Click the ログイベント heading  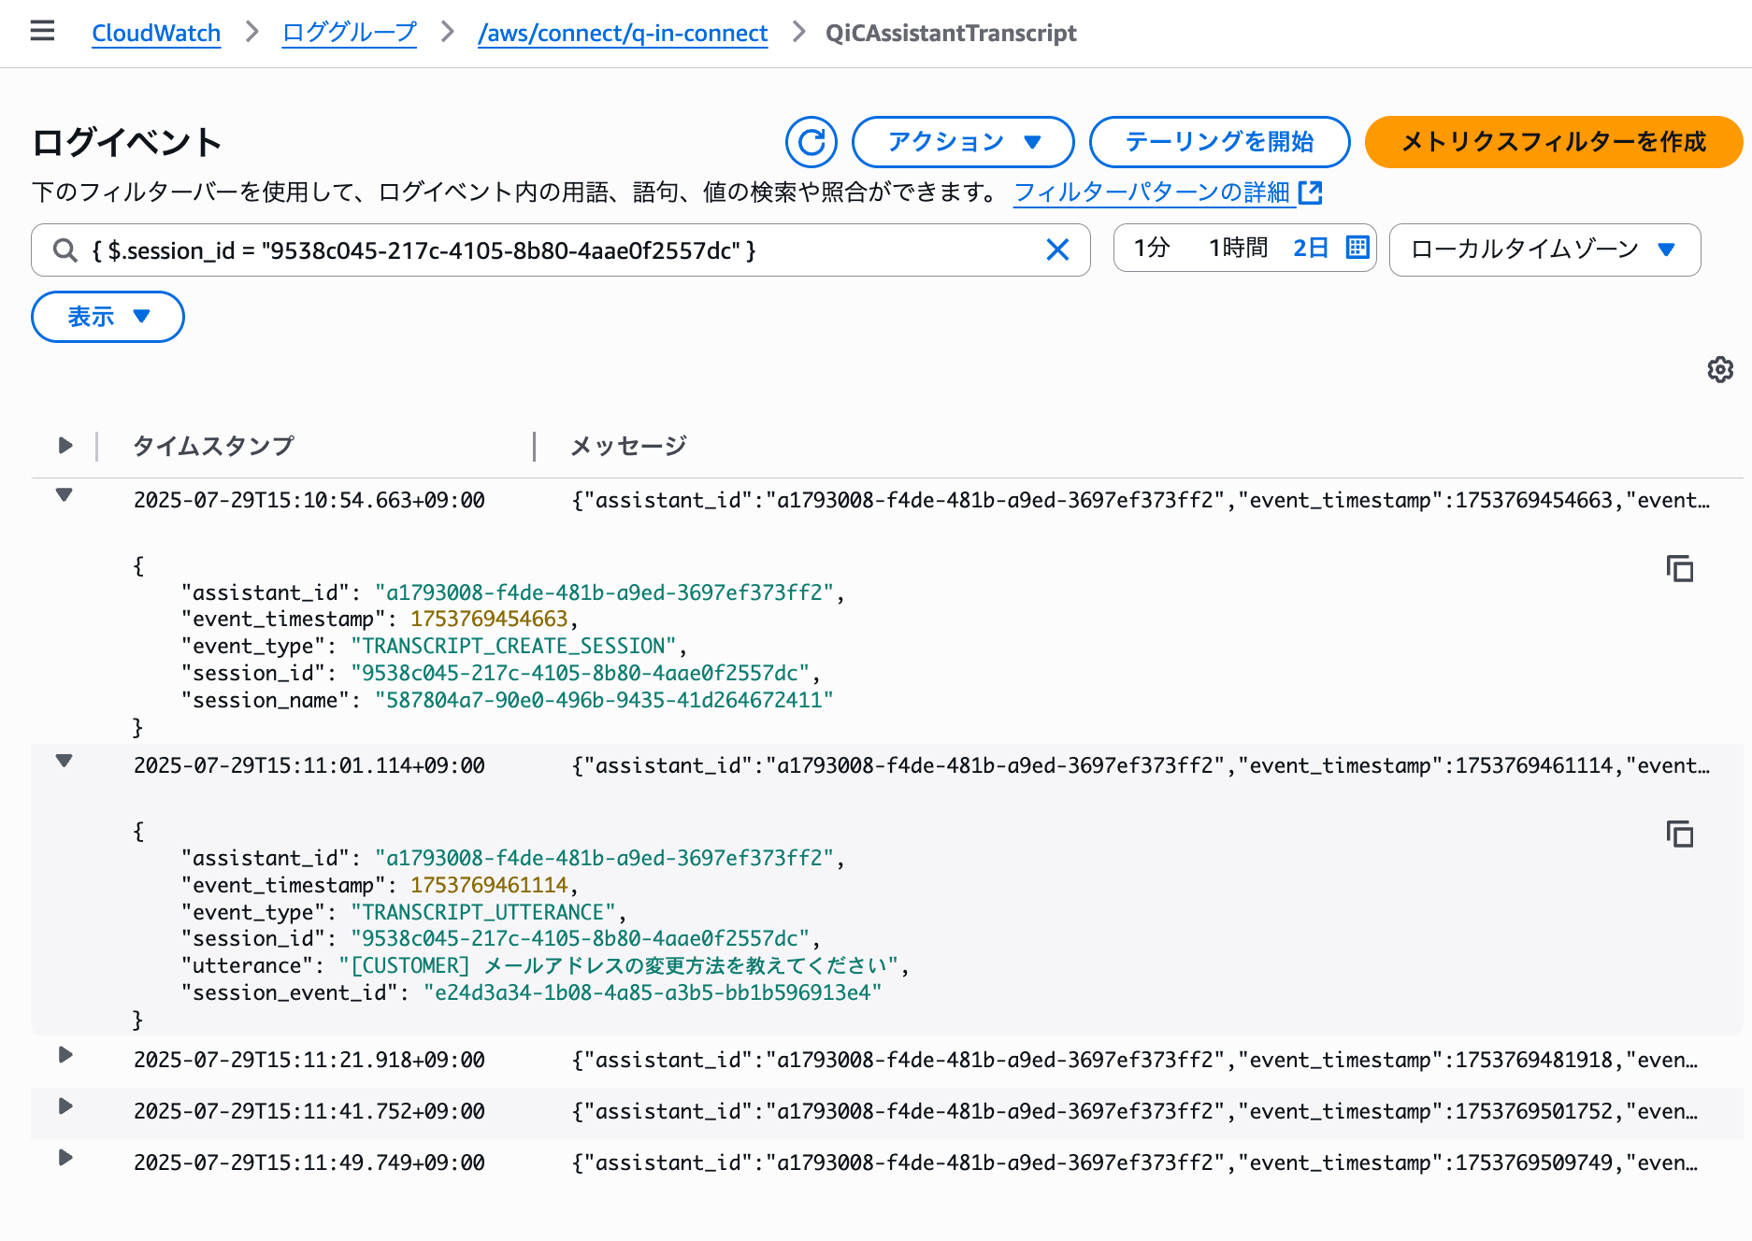(127, 142)
